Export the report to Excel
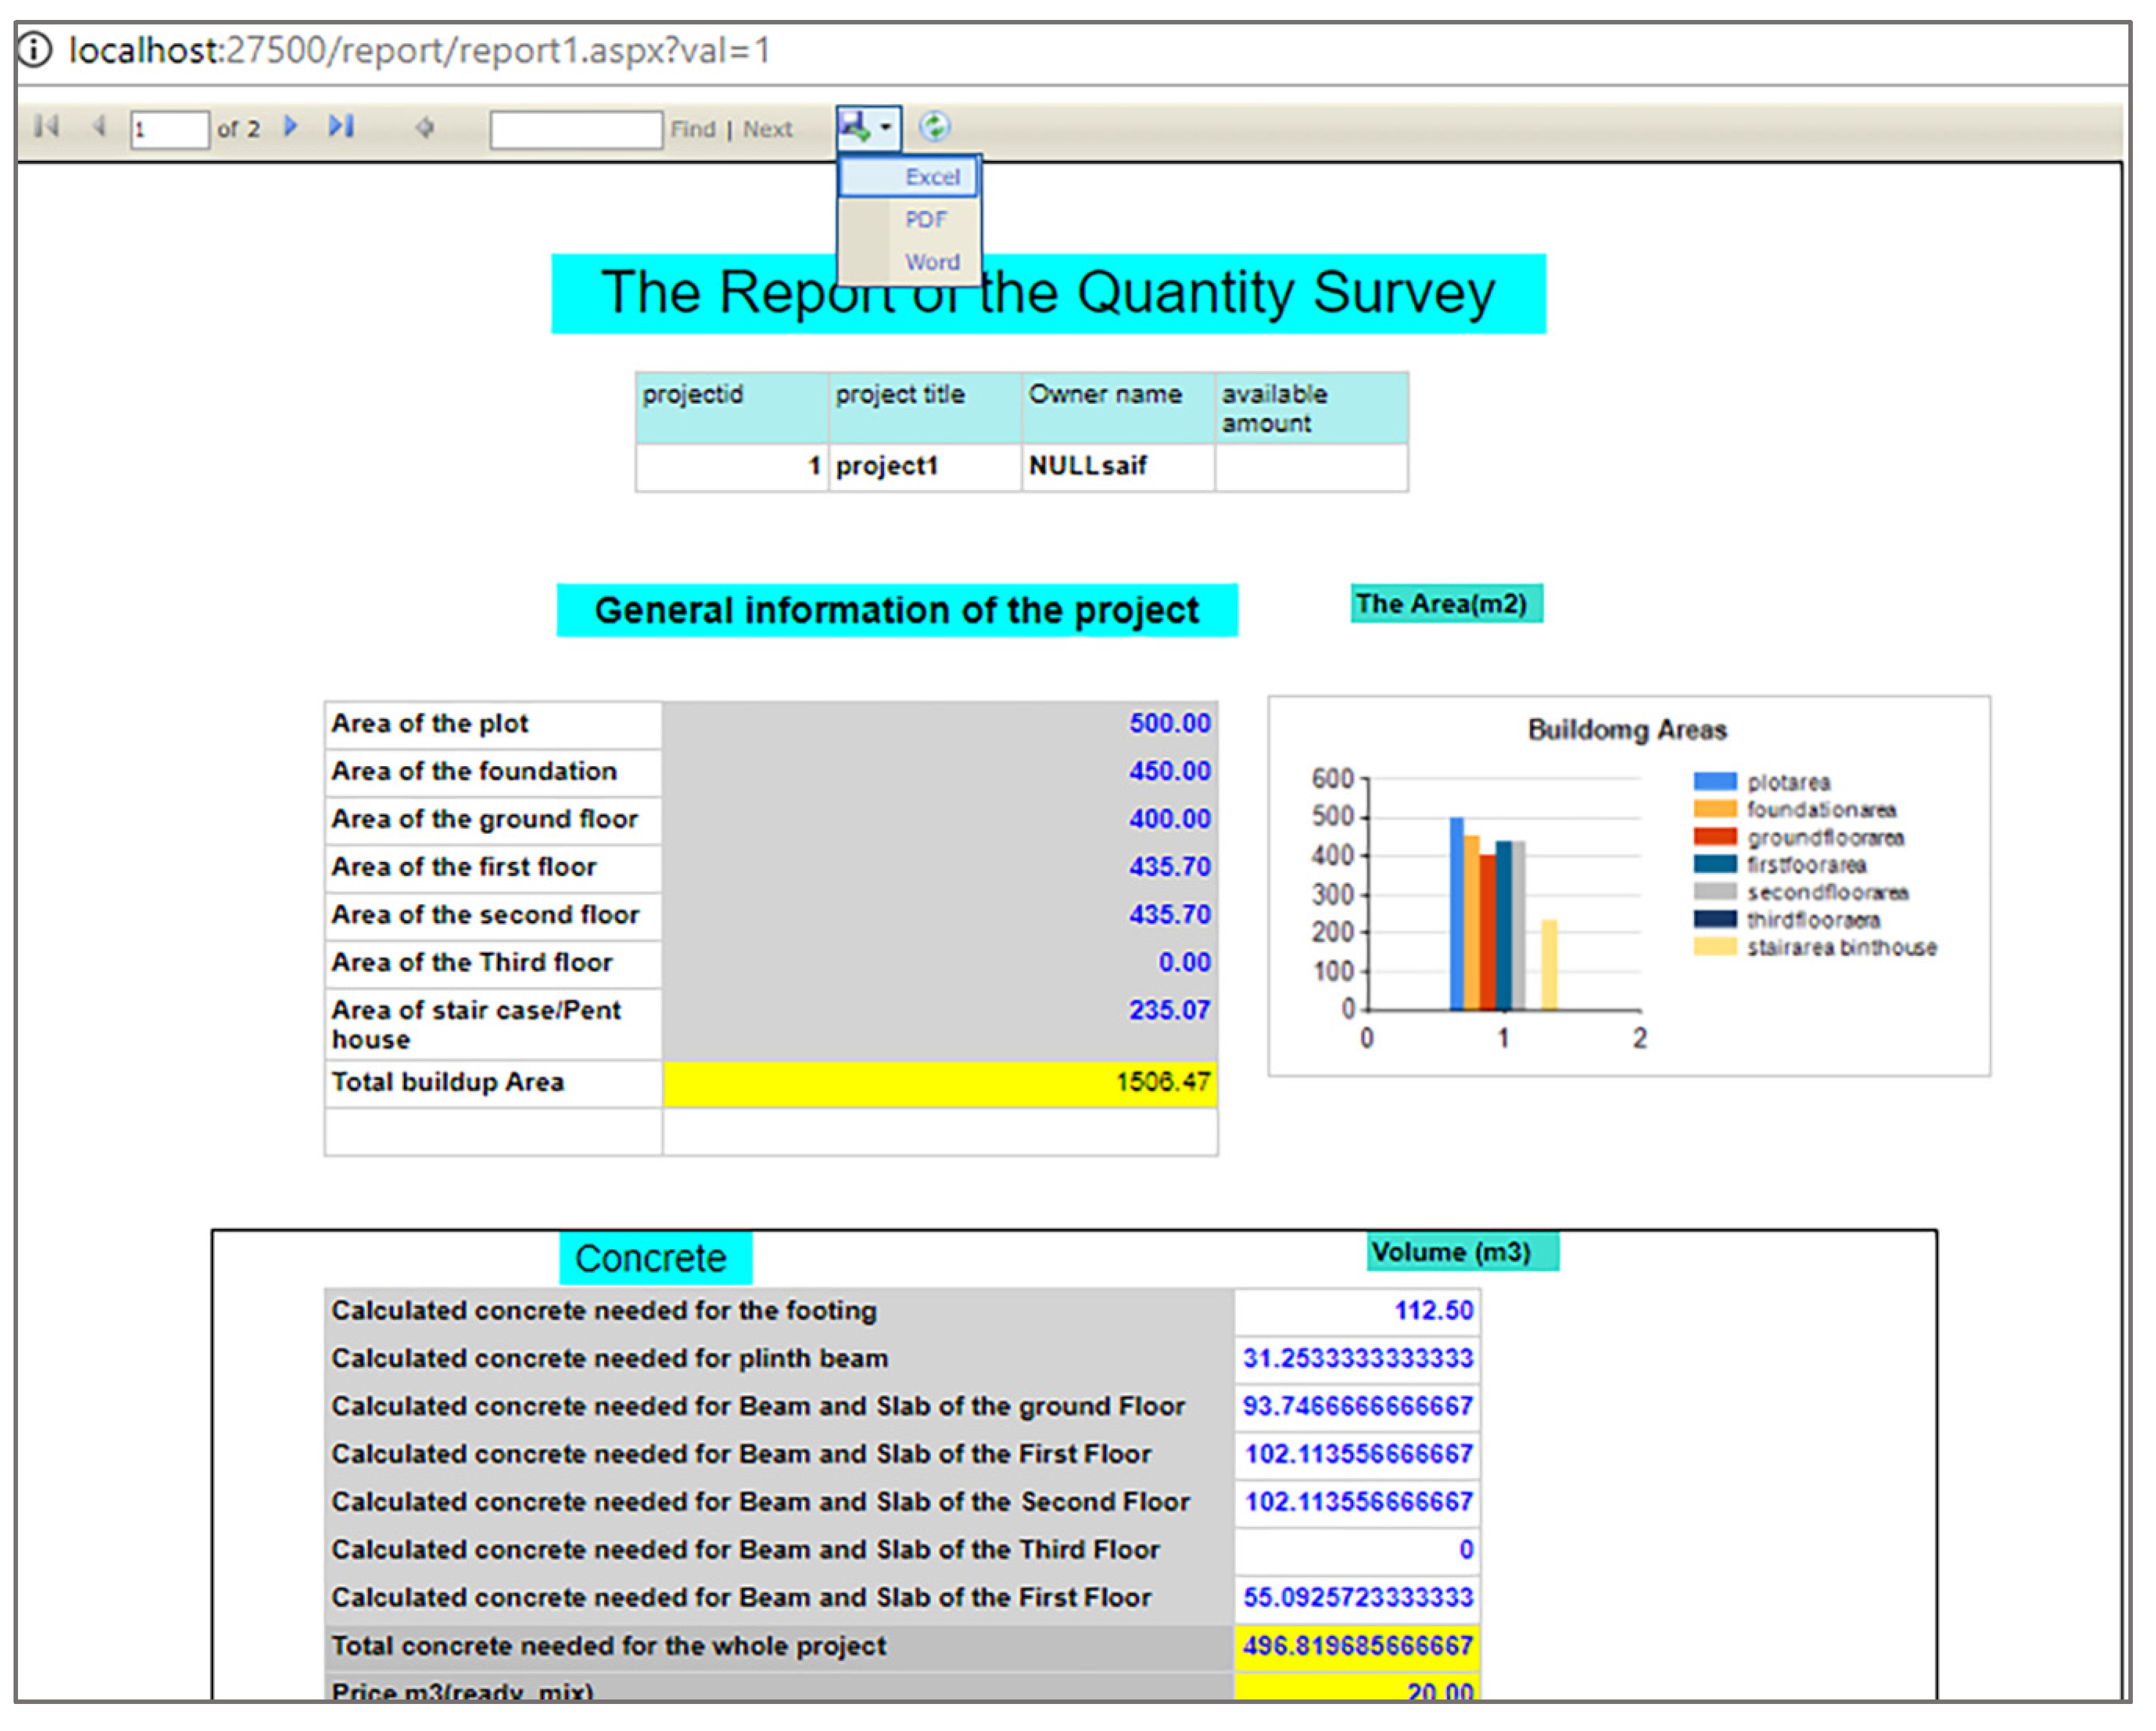This screenshot has height=1731, width=2156. (x=932, y=177)
